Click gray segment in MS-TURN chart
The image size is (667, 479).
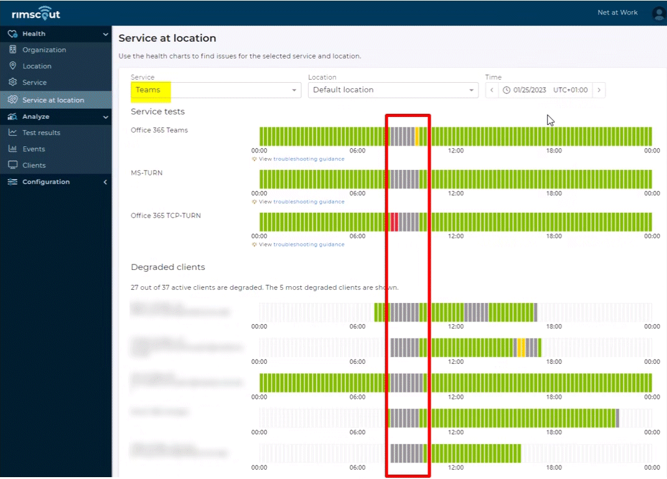(x=404, y=179)
